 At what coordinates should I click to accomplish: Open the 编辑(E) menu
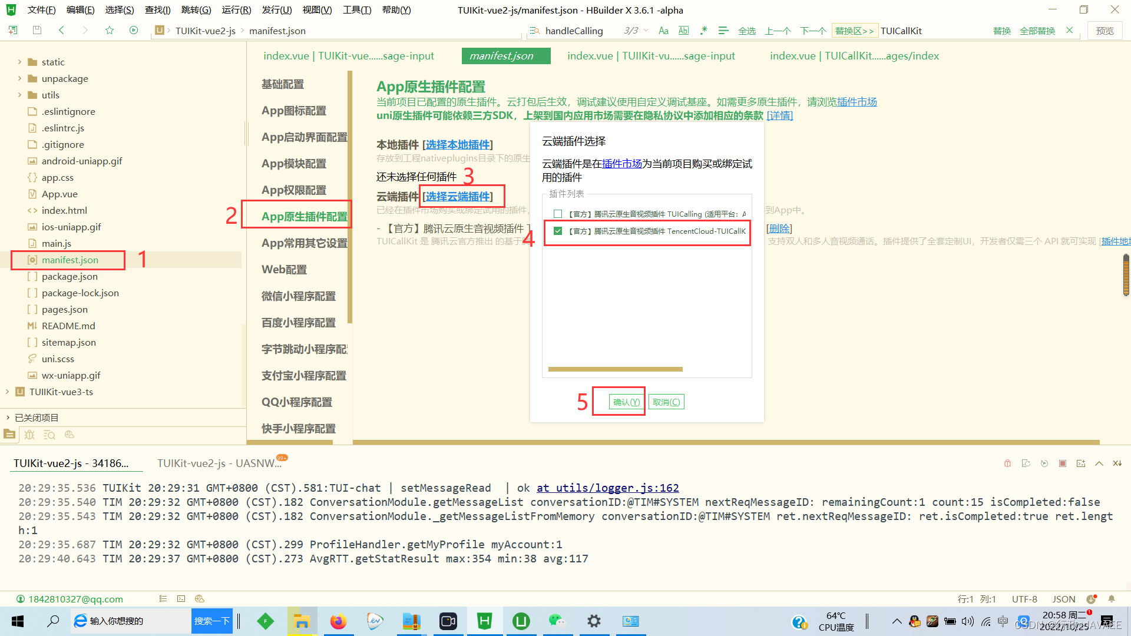coord(80,10)
